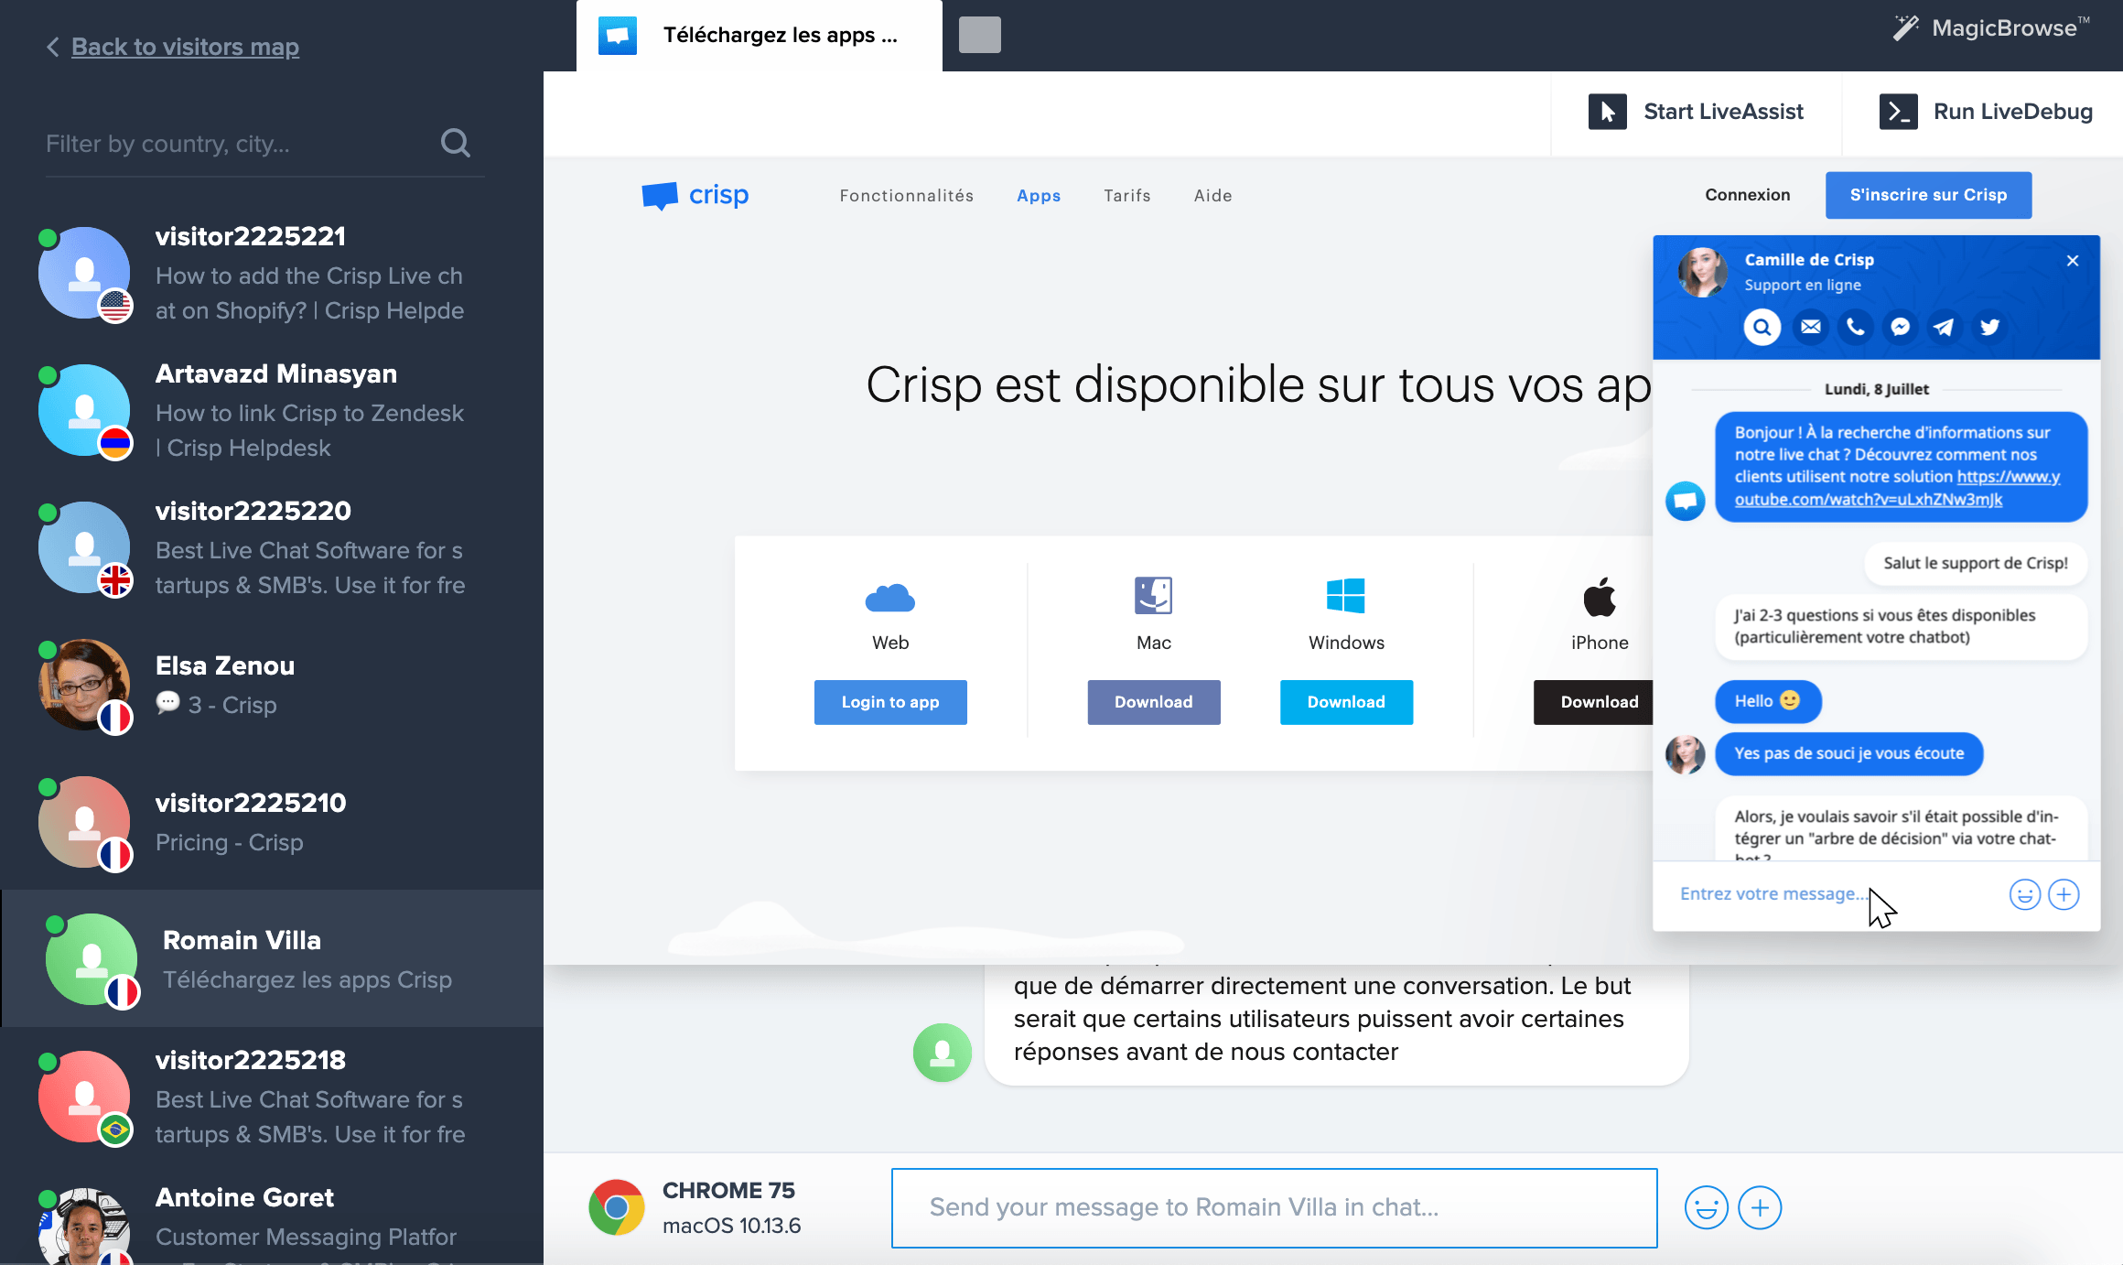This screenshot has height=1265, width=2123.
Task: Click the iPhone Apple logo icon
Action: (x=1600, y=596)
